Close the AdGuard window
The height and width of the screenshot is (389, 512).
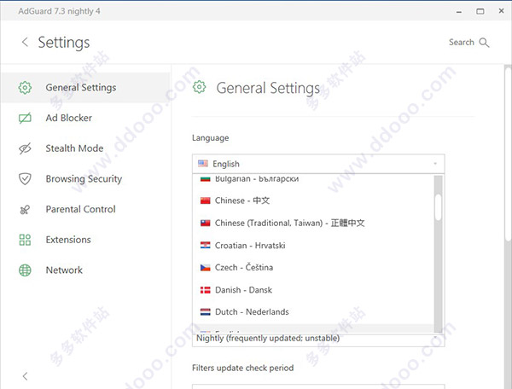[502, 11]
